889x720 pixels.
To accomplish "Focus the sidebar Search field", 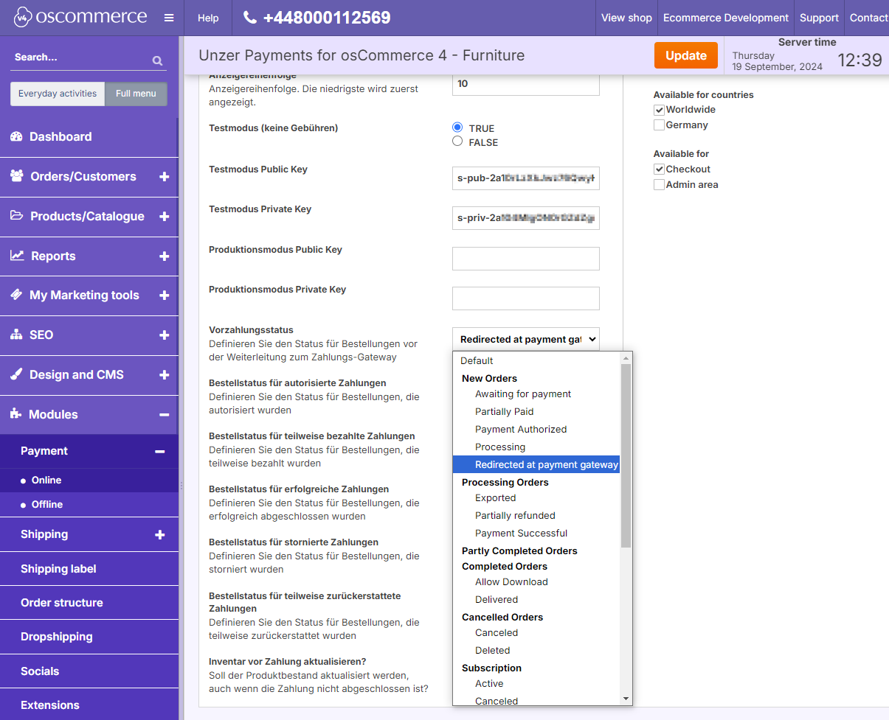I will [x=81, y=57].
